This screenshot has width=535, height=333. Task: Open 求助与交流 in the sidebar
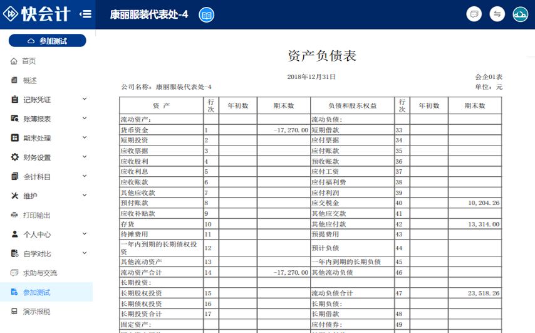[x=39, y=273]
